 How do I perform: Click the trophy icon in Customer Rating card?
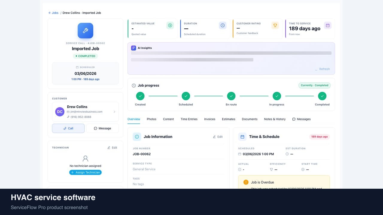(x=275, y=25)
